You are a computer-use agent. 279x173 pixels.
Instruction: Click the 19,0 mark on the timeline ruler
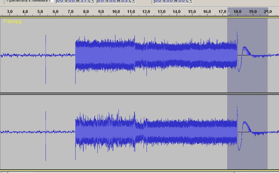pos(252,12)
